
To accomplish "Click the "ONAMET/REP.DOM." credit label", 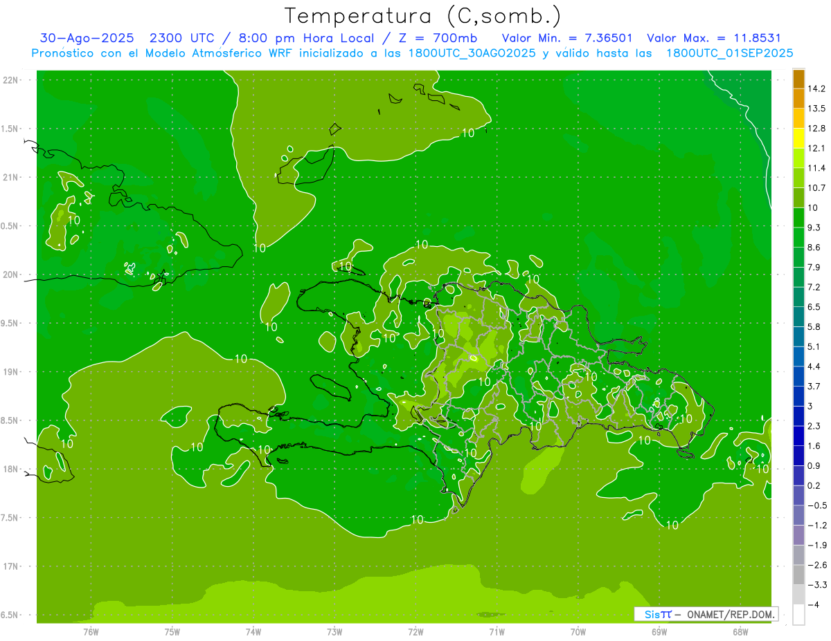I will tap(731, 614).
